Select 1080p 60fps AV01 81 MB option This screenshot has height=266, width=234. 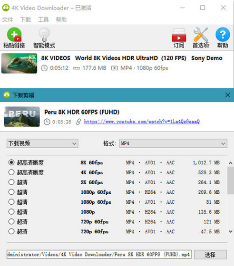[11, 202]
